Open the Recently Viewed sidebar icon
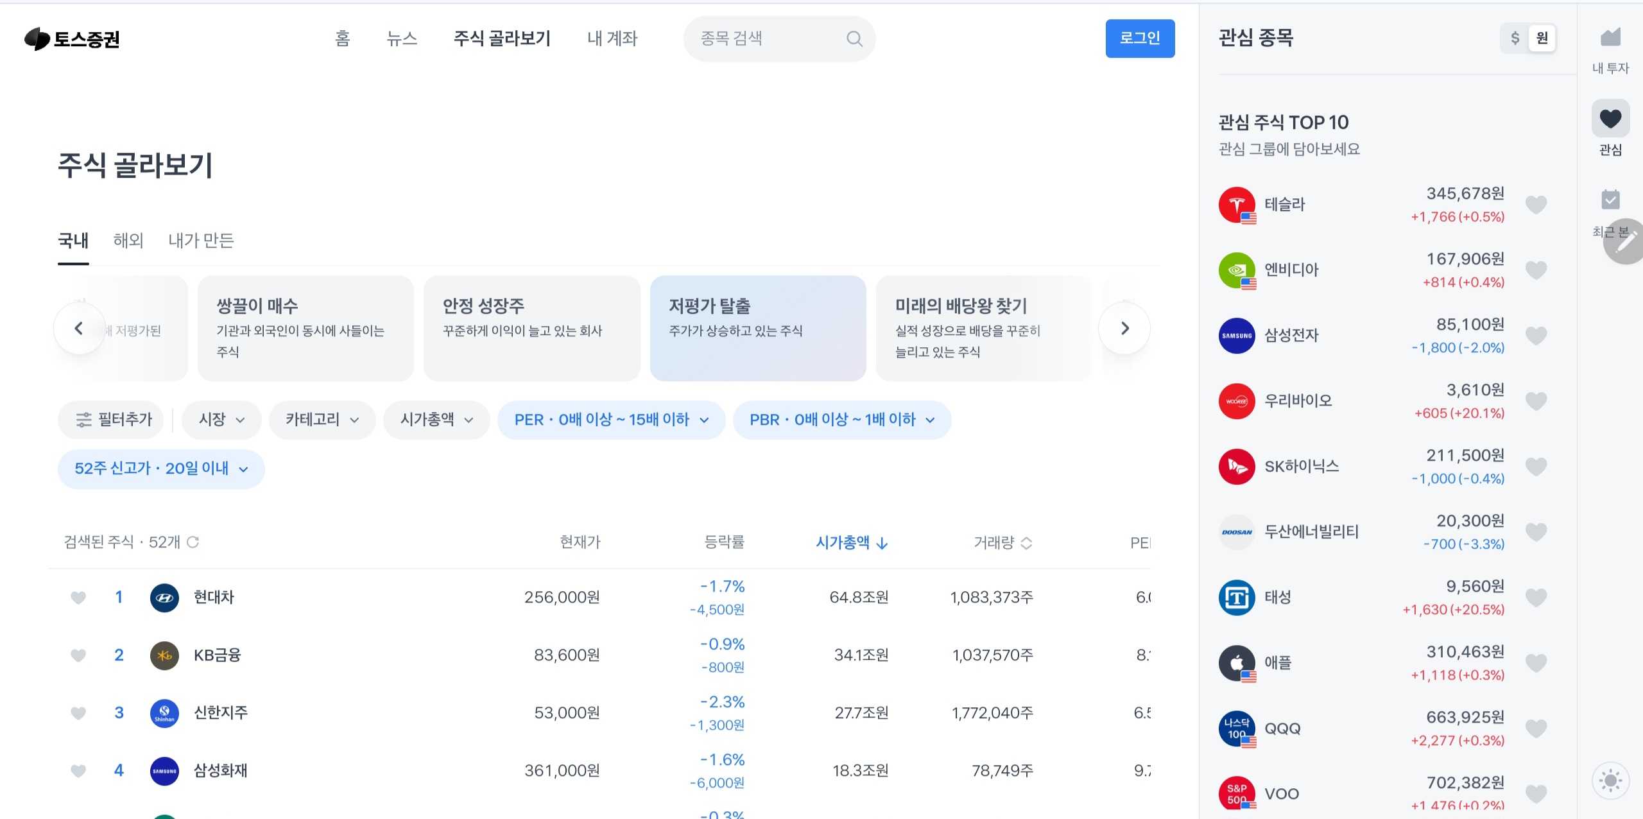1643x819 pixels. click(1610, 200)
